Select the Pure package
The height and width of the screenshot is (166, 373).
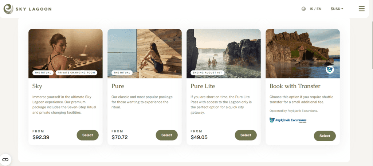[166, 135]
